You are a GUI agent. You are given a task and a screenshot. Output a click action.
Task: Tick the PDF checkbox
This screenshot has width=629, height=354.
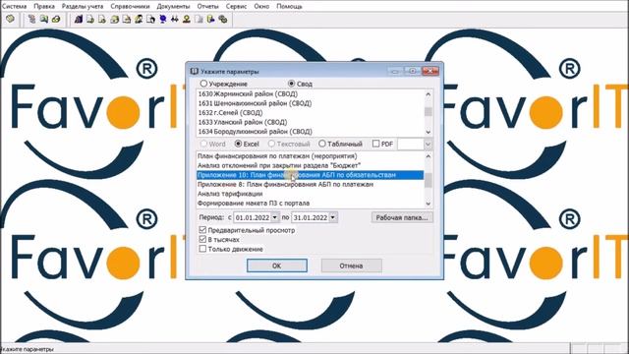pos(375,144)
